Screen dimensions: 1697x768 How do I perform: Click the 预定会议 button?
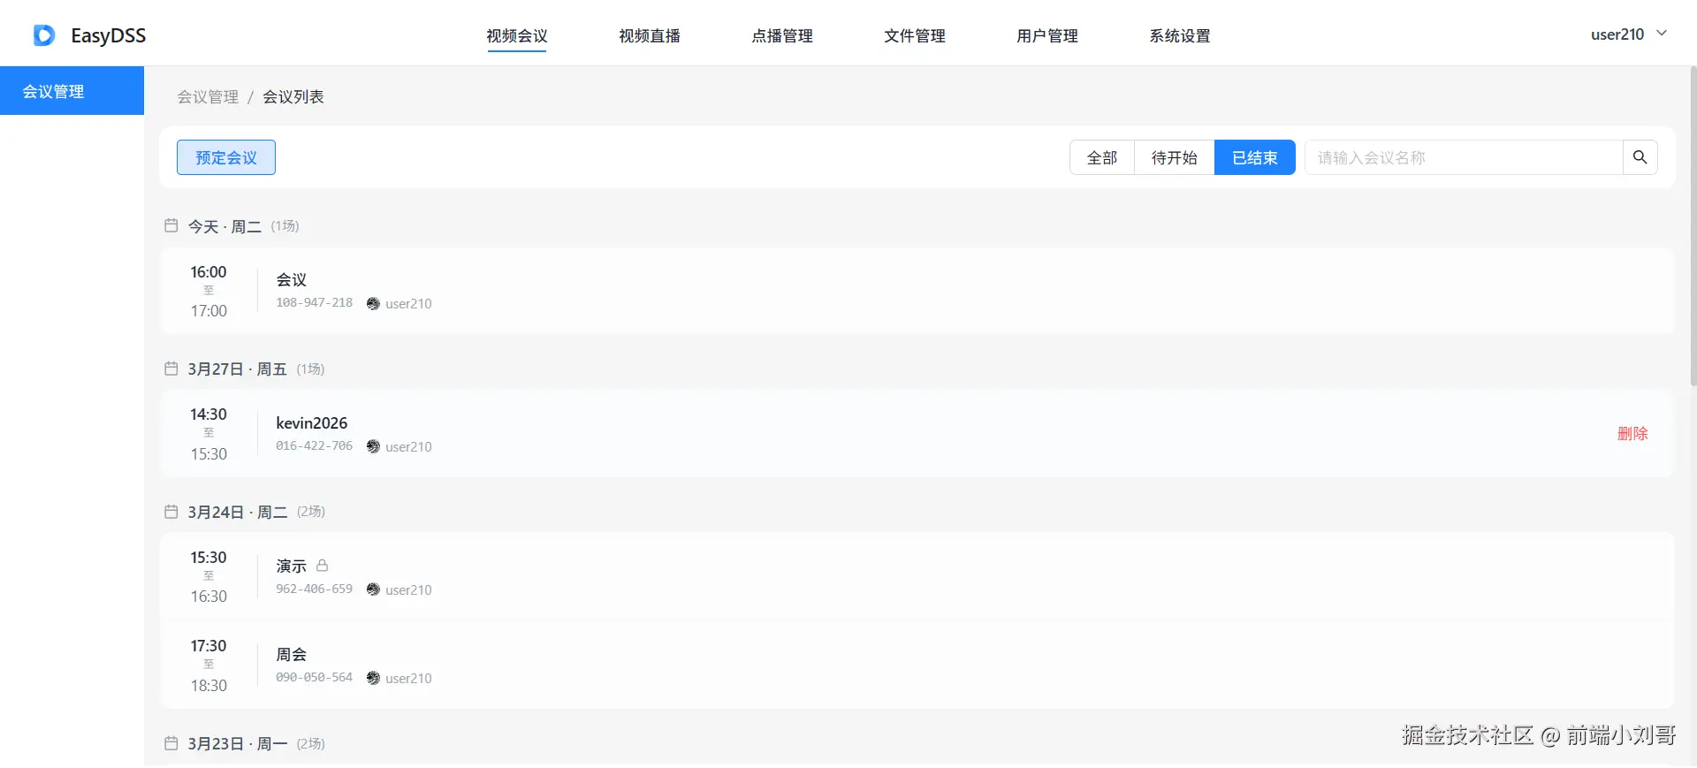(226, 157)
